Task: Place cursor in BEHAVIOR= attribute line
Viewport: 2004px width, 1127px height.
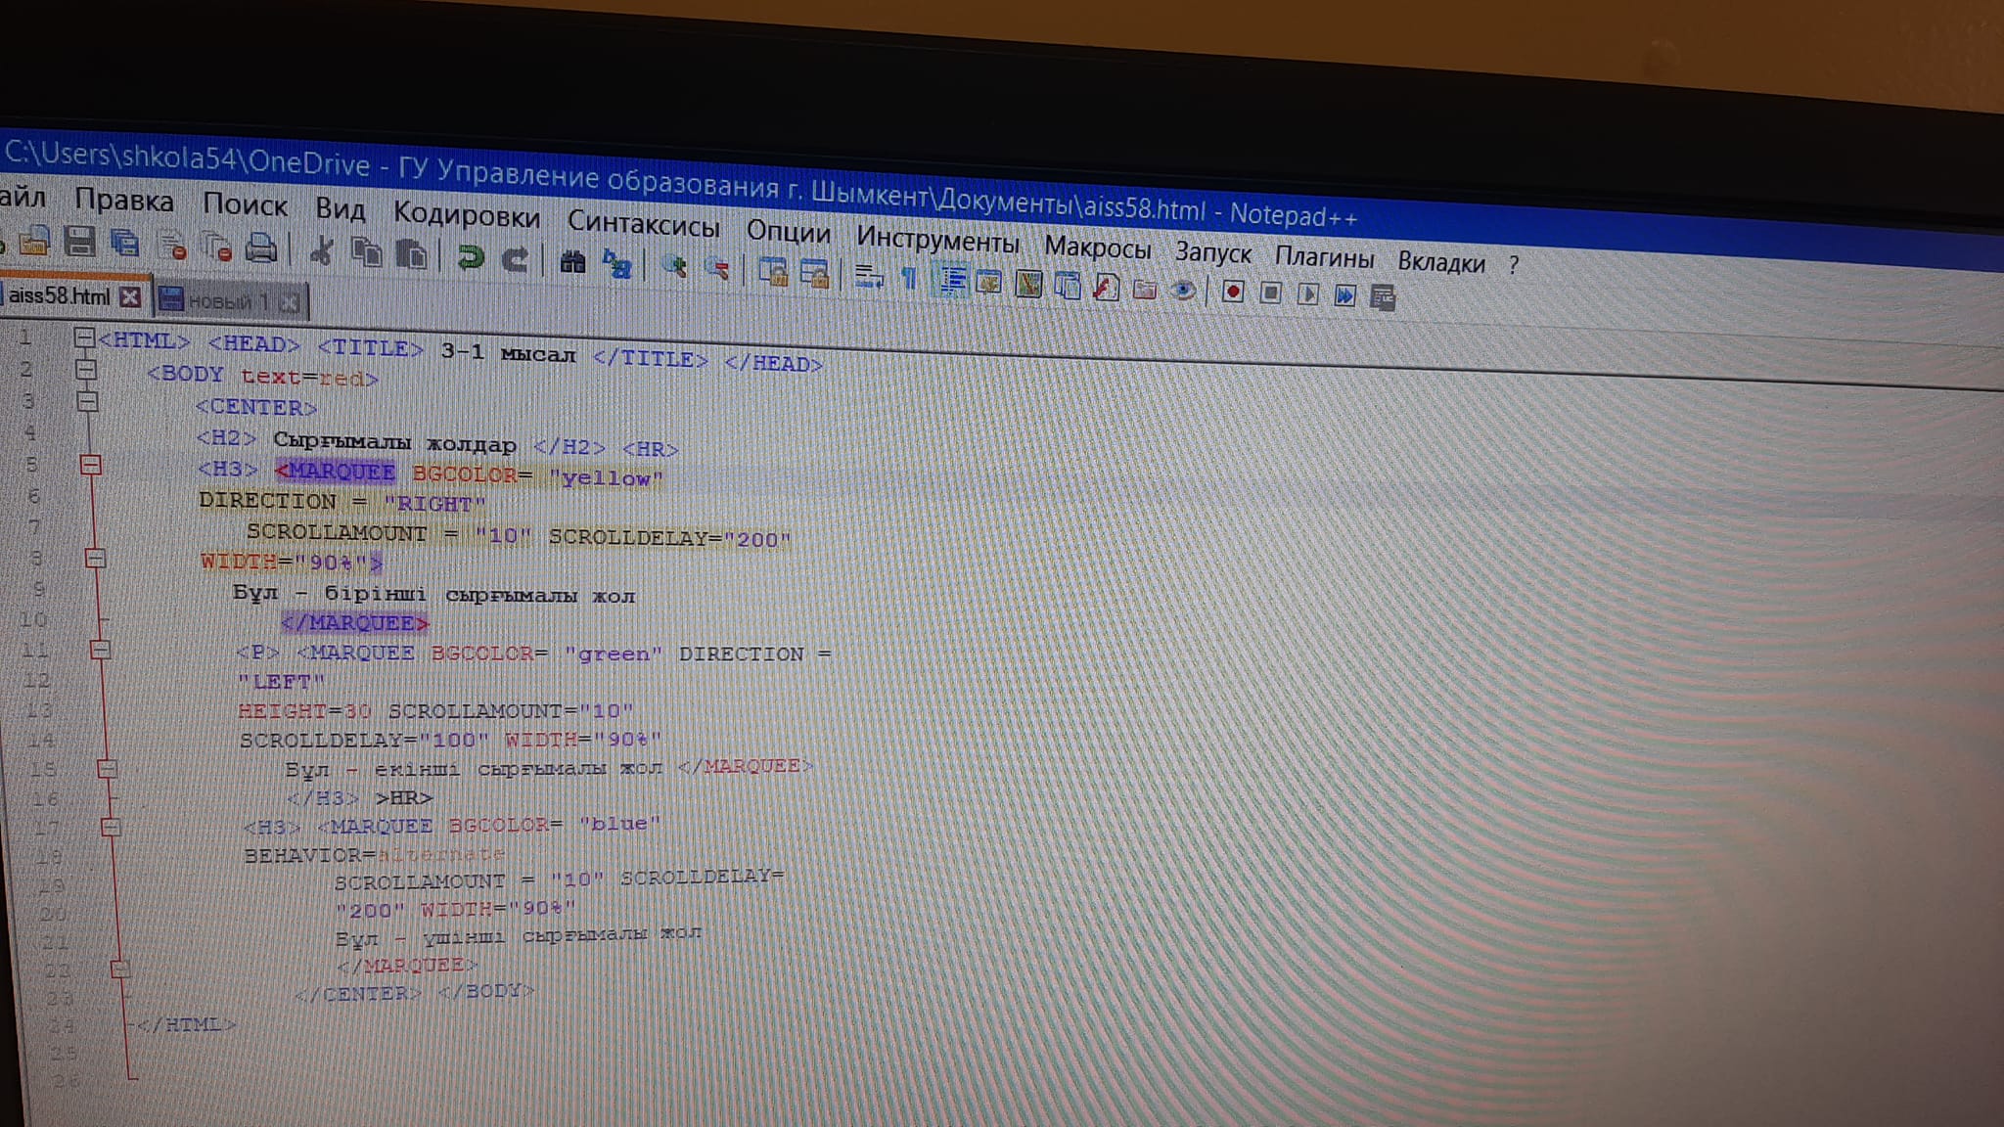Action: [x=374, y=855]
